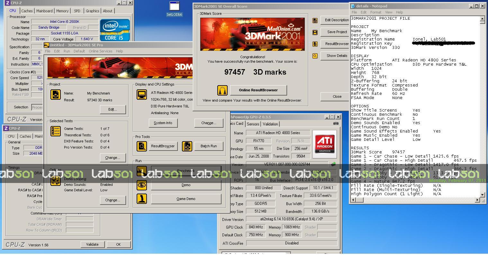Click the GPU-Z BIOS save chip icon
The image size is (488, 255).
point(333,164)
